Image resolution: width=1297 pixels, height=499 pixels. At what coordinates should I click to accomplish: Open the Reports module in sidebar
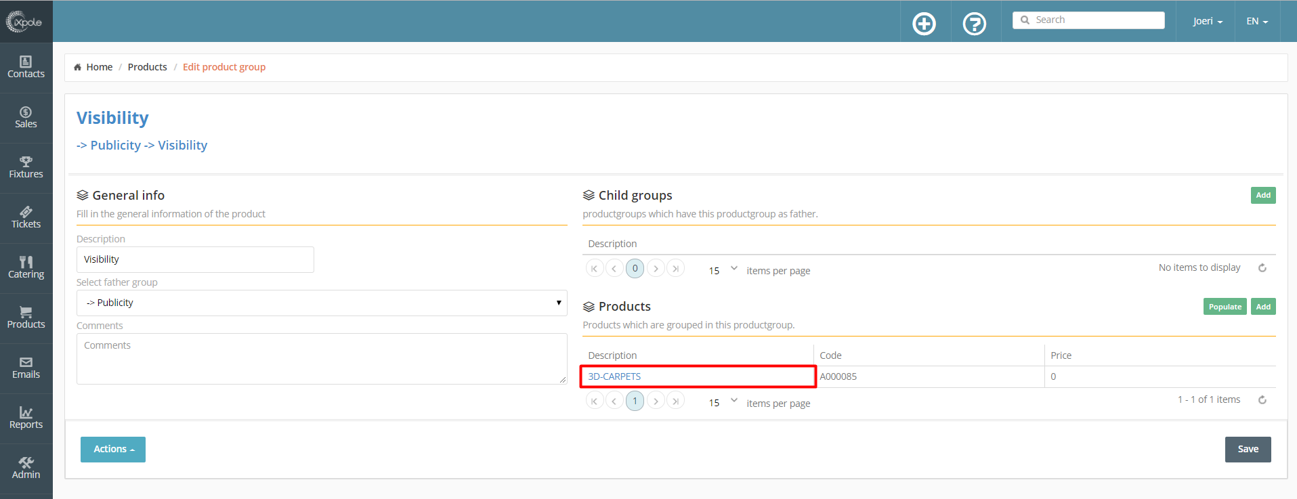click(x=26, y=418)
